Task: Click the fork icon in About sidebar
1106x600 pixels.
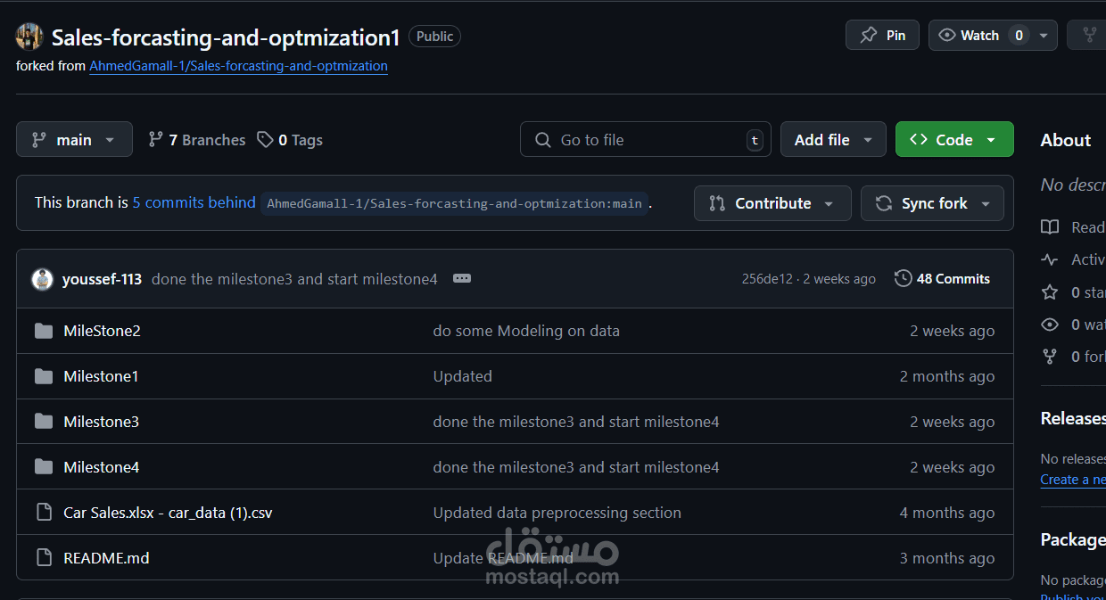Action: [x=1050, y=357]
